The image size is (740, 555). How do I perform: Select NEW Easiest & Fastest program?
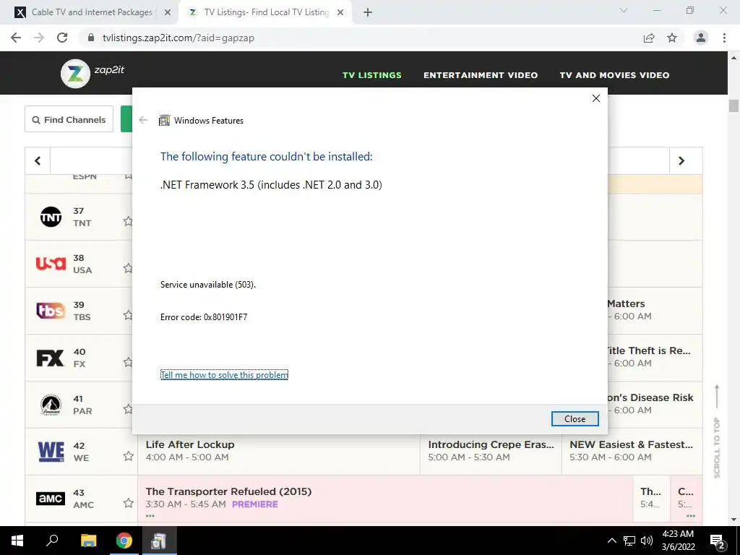632,451
